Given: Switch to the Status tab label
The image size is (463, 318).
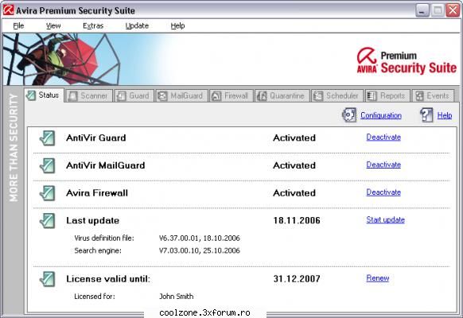Looking at the screenshot, I should (49, 95).
